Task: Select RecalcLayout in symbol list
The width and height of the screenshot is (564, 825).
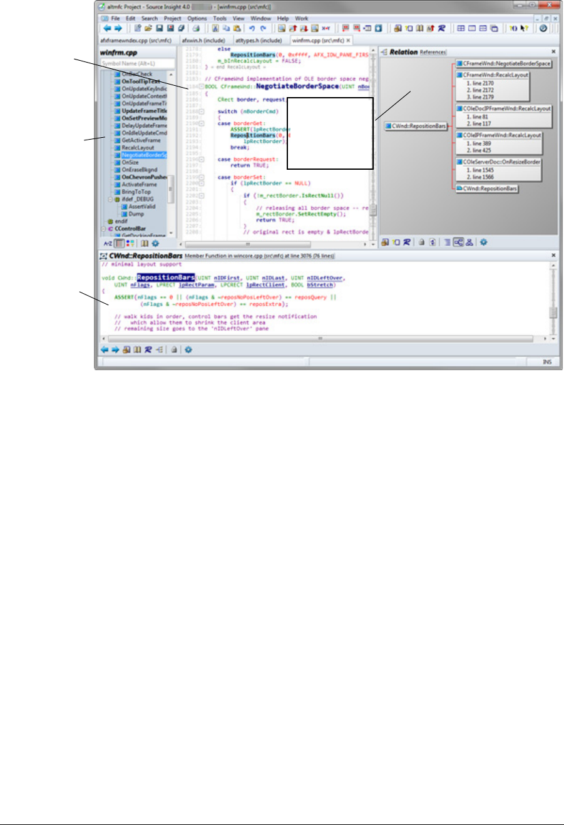Action: point(138,148)
